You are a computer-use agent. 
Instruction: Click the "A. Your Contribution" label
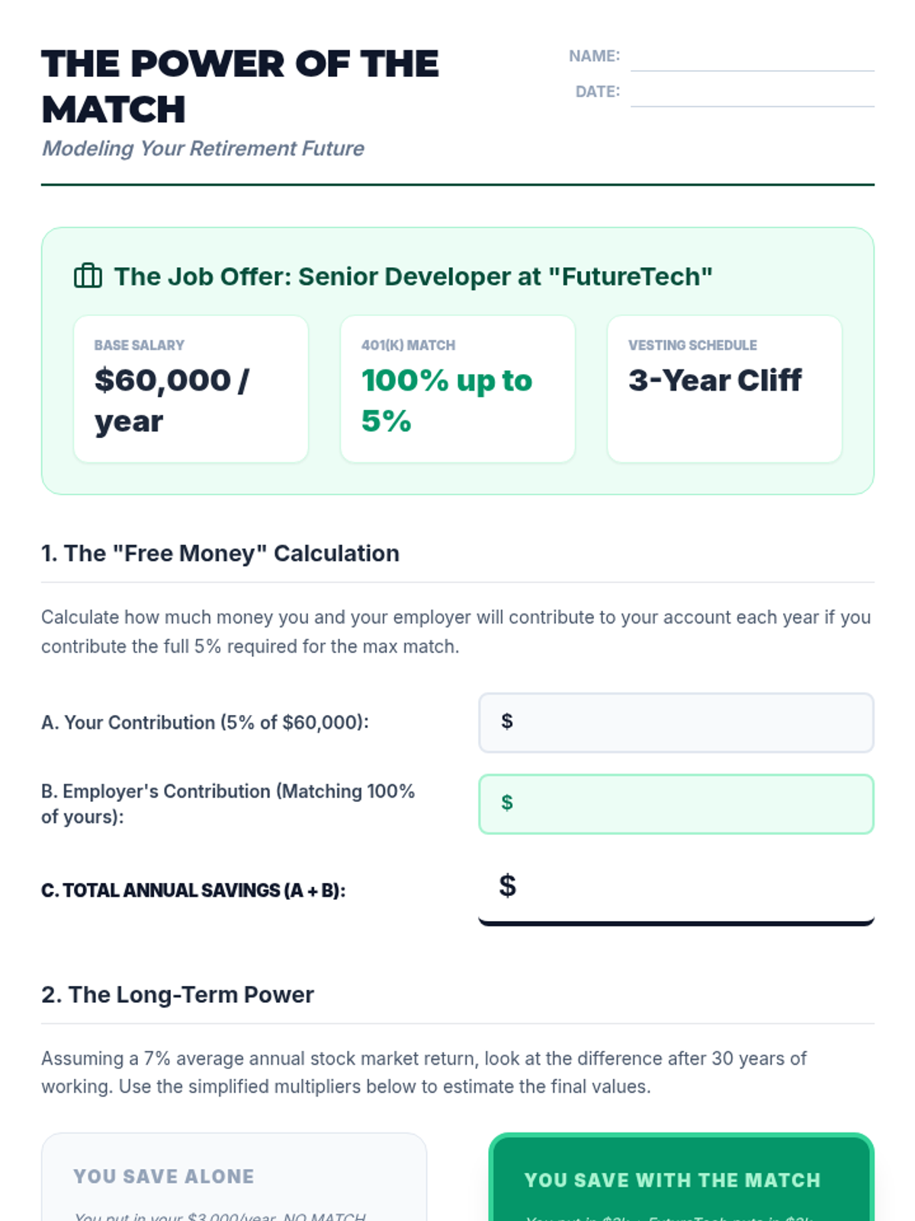(205, 723)
